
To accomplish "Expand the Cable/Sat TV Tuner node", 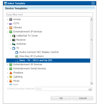I will 11,36.
